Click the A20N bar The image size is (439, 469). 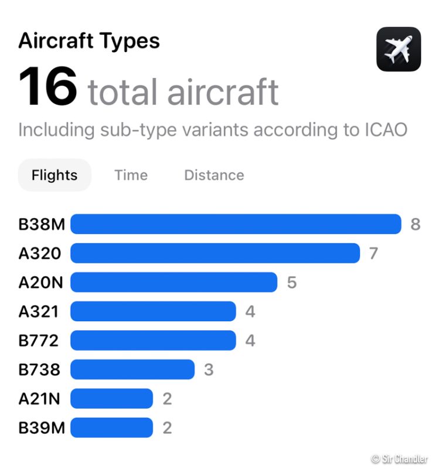[x=173, y=283]
